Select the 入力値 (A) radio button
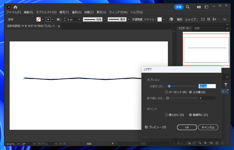The image size is (234, 150). (x=191, y=92)
